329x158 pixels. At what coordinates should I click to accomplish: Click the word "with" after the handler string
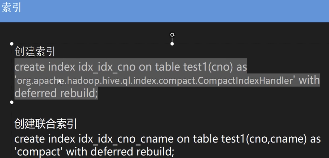coord(309,80)
